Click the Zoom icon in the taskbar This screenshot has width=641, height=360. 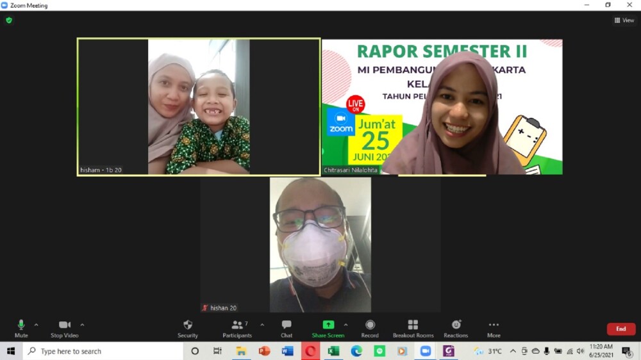click(426, 351)
